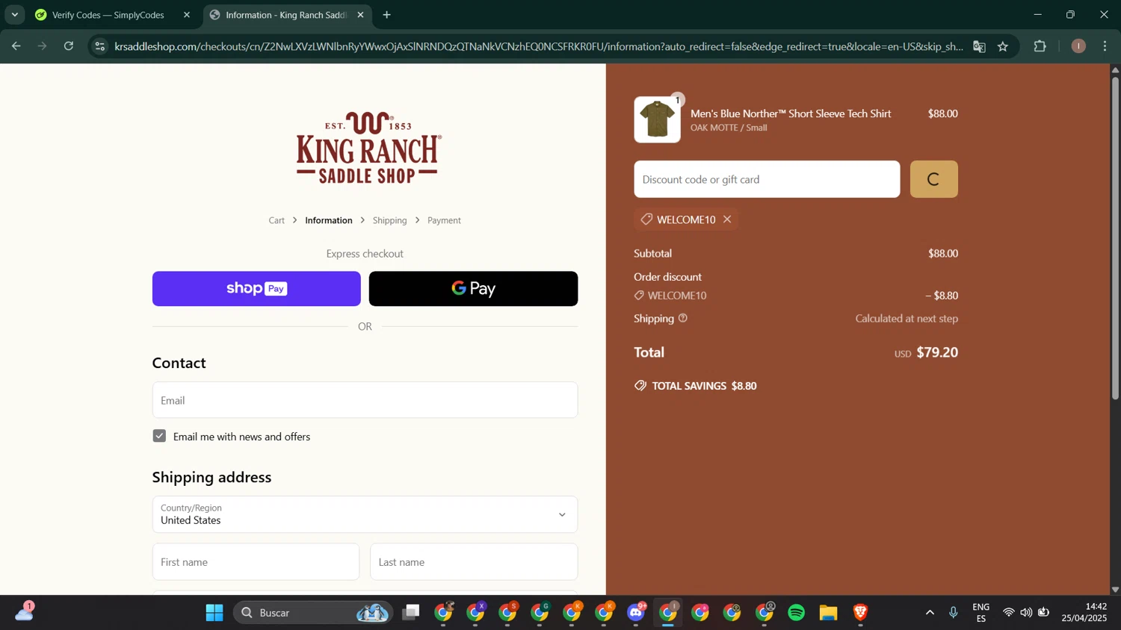Open the Windows Start menu

[x=214, y=613]
